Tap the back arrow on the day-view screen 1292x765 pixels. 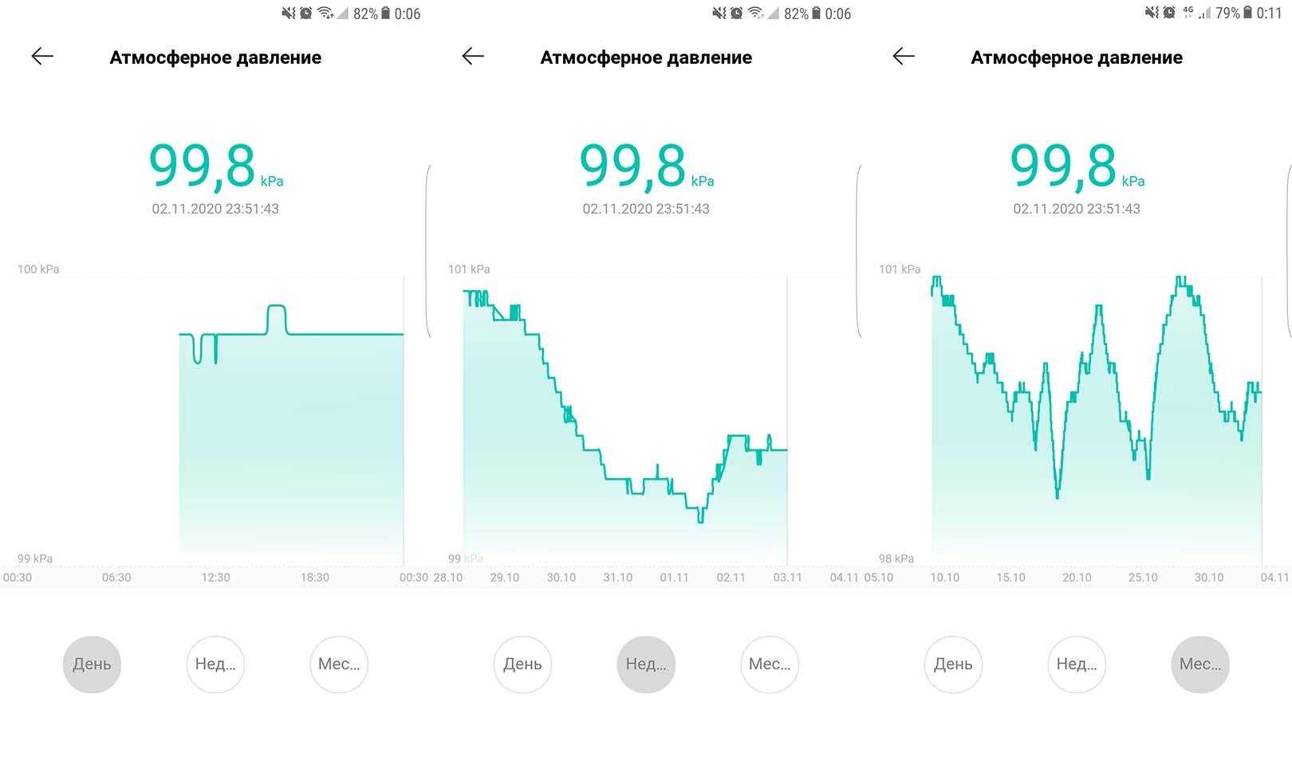click(42, 56)
